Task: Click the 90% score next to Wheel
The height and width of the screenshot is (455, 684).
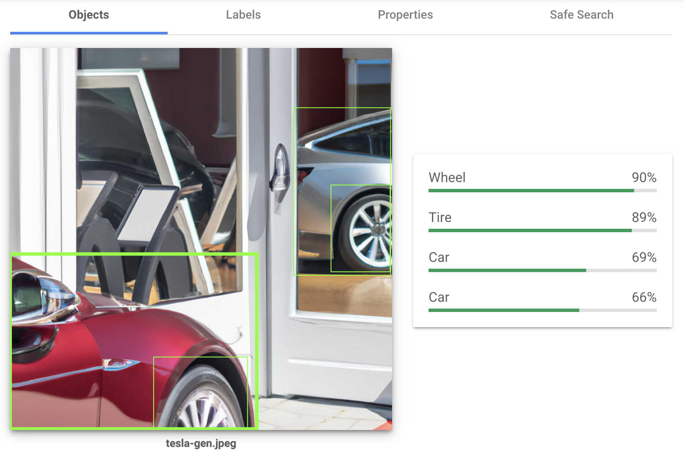Action: 644,177
